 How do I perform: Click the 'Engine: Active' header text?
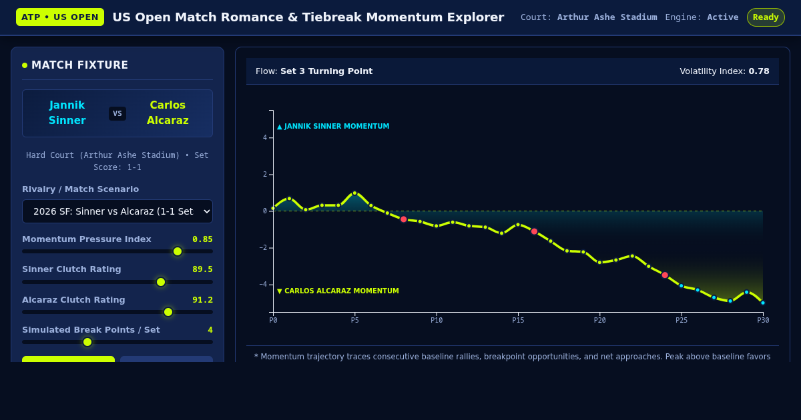pos(702,17)
